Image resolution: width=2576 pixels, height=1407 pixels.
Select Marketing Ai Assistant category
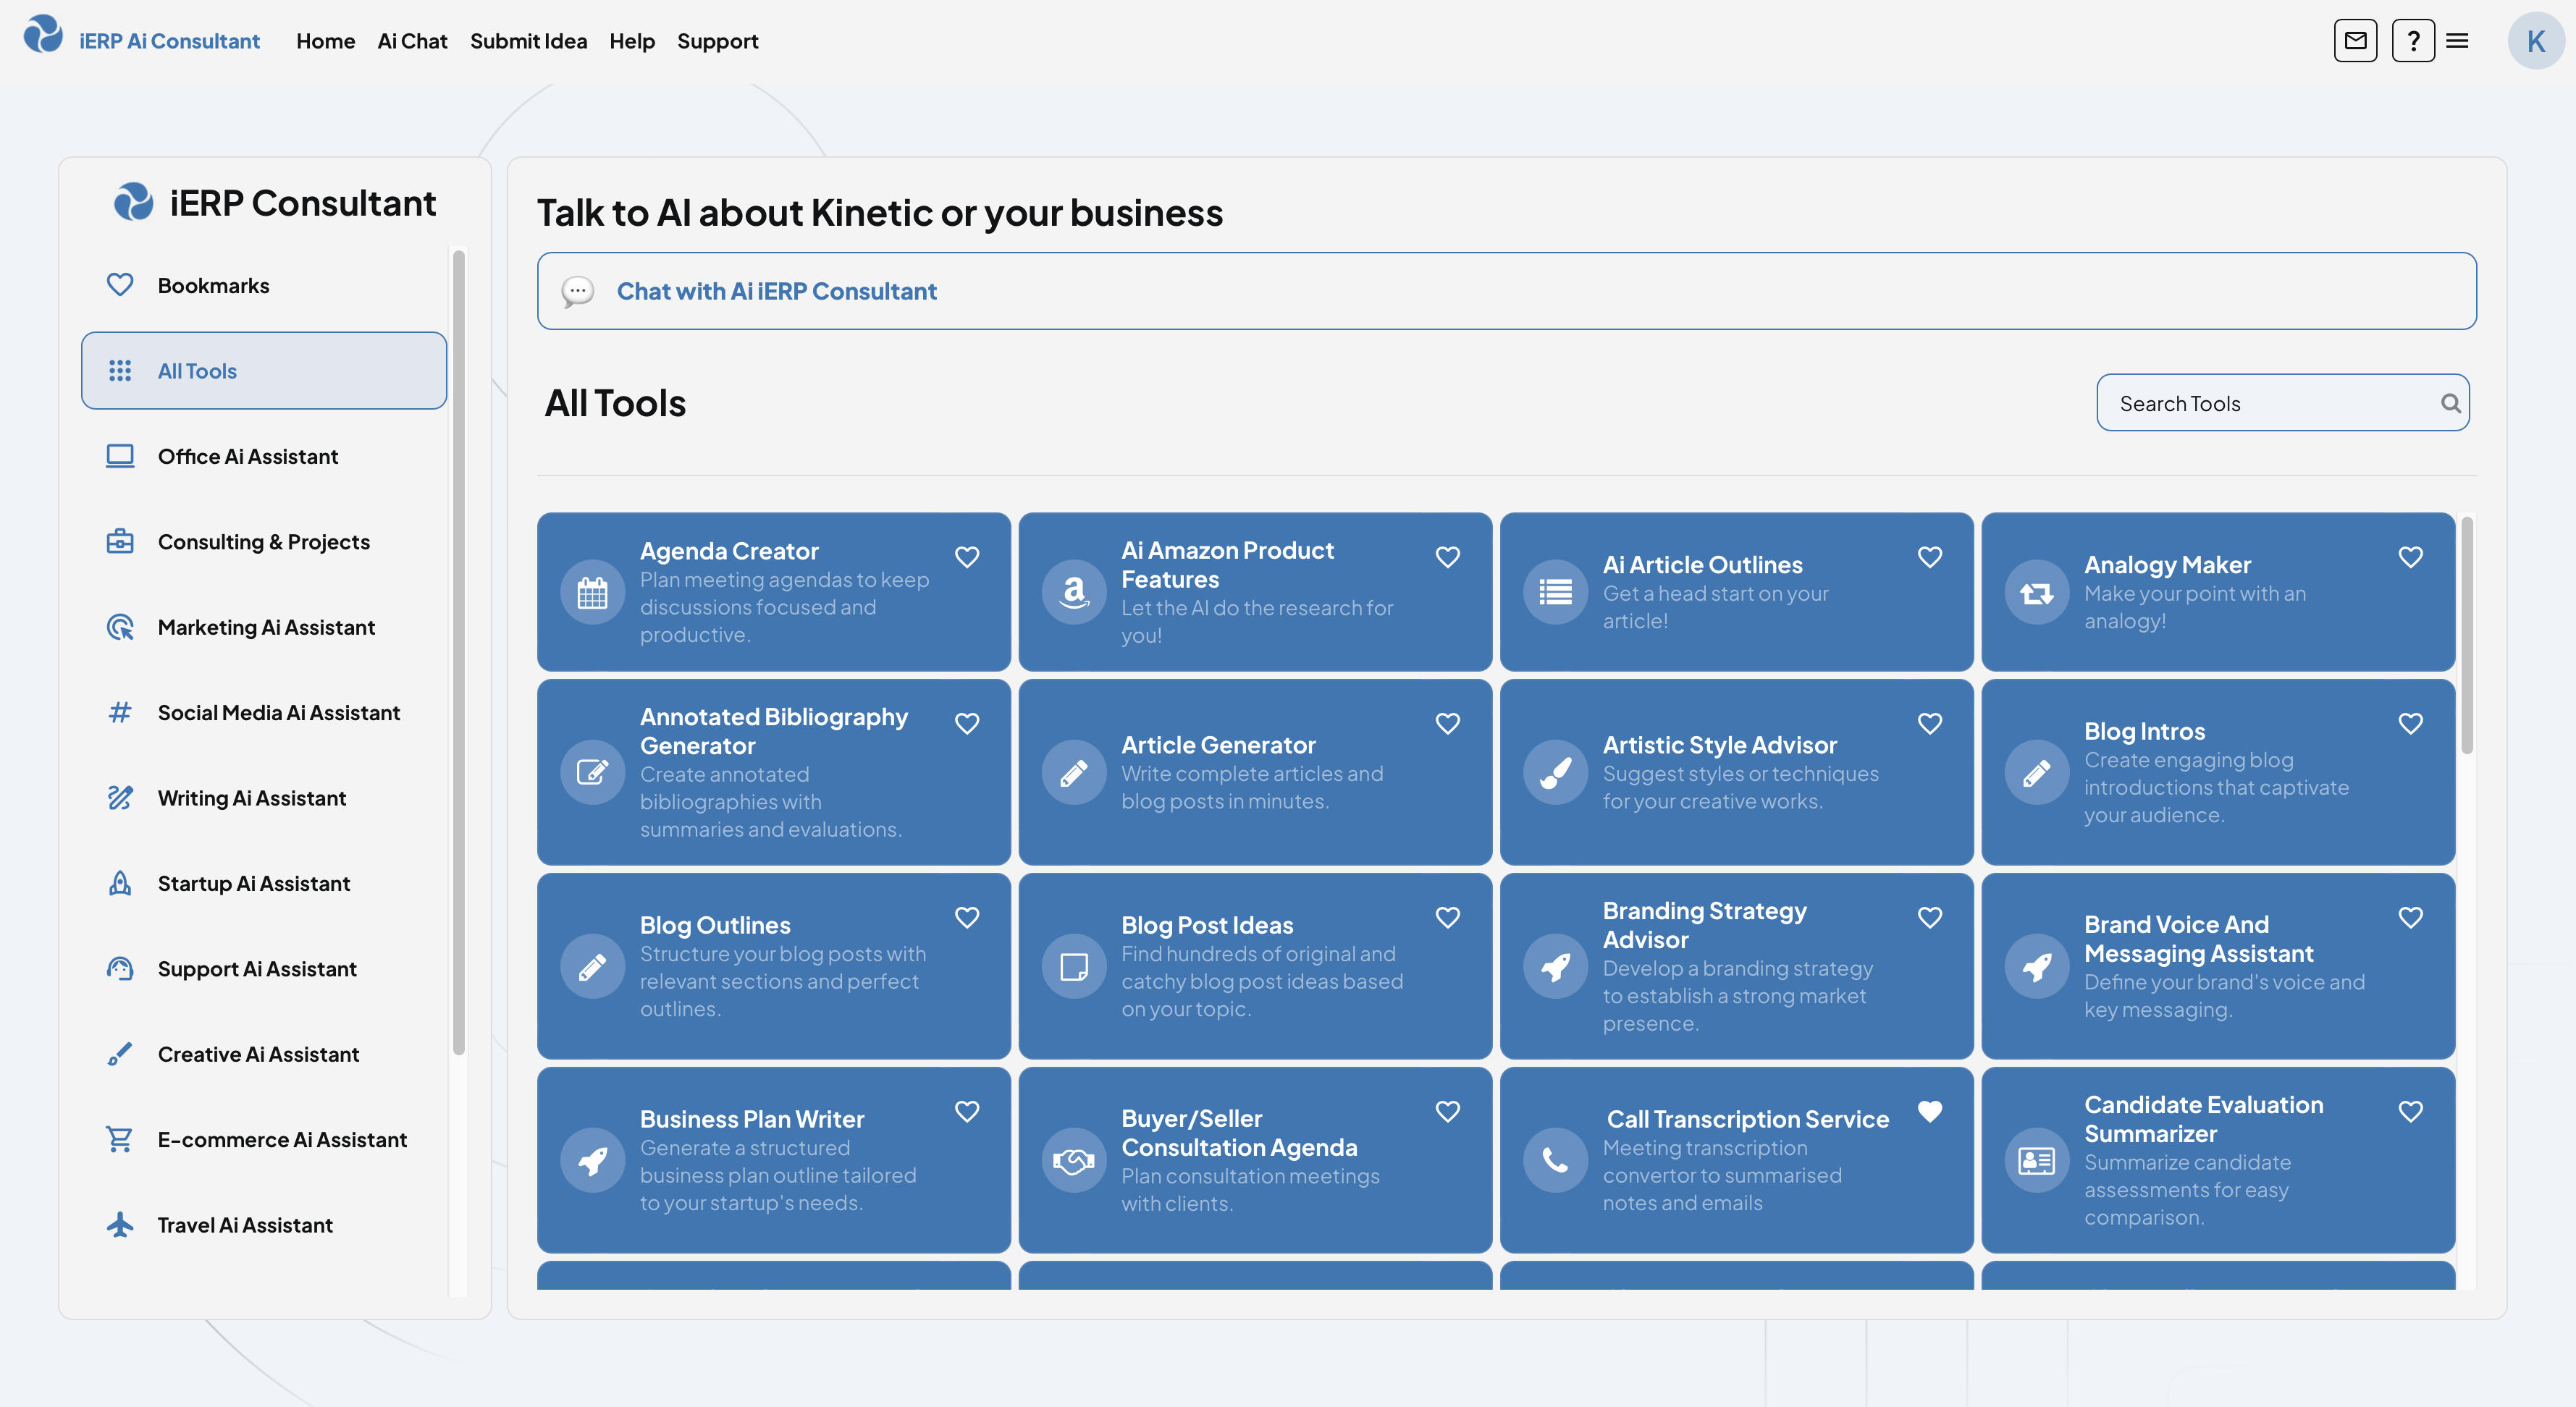pos(266,627)
